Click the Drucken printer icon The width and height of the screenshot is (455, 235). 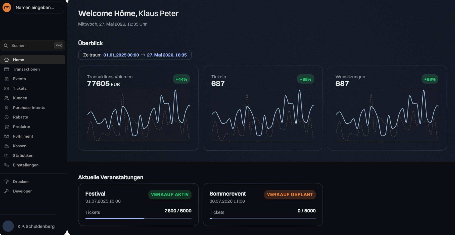(x=7, y=182)
